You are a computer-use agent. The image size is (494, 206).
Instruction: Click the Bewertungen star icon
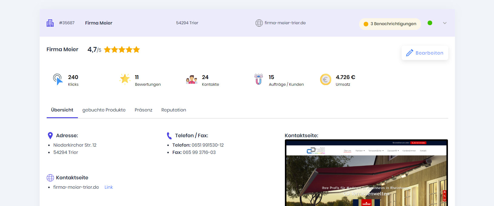(x=125, y=79)
